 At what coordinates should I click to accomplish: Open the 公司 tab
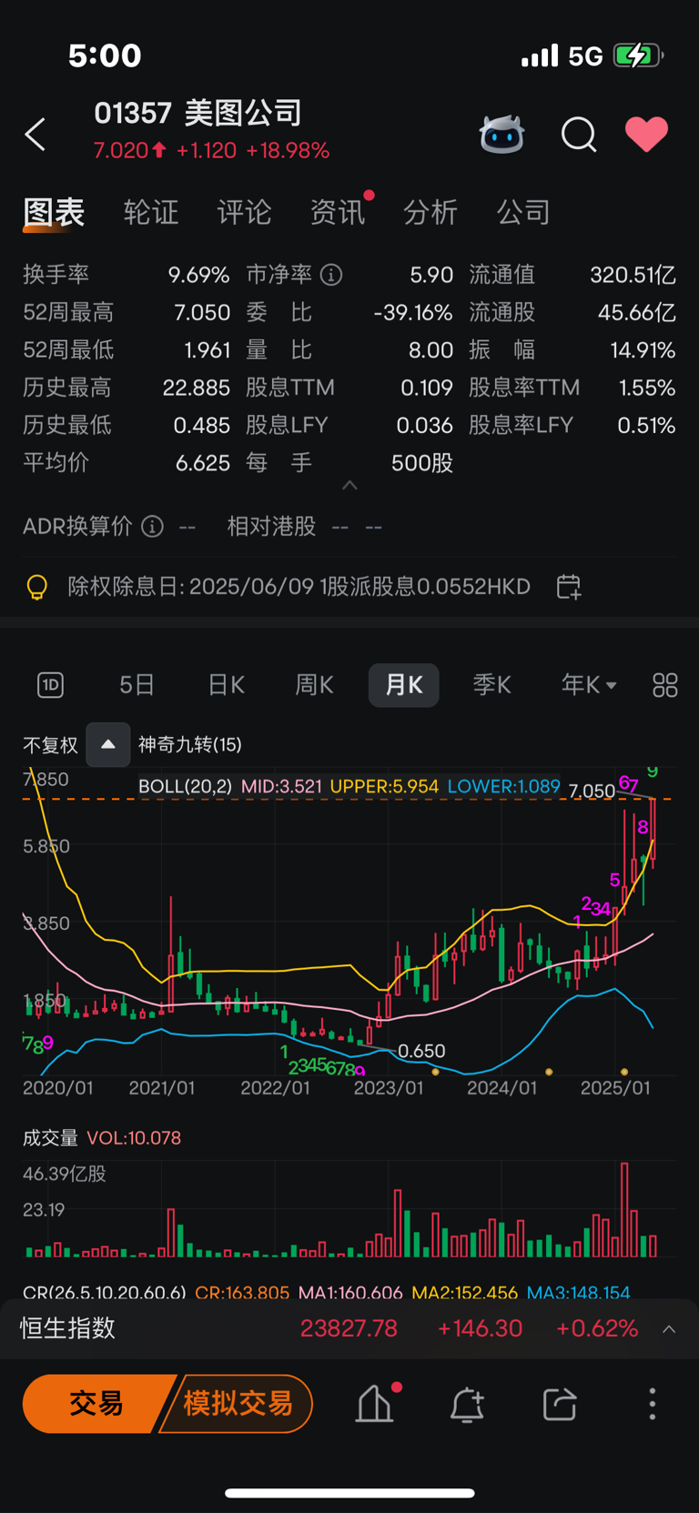(523, 212)
